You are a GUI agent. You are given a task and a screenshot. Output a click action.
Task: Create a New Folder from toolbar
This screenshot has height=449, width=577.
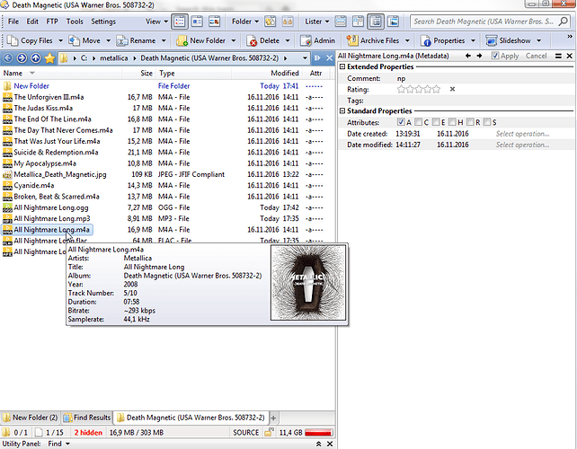coord(200,40)
